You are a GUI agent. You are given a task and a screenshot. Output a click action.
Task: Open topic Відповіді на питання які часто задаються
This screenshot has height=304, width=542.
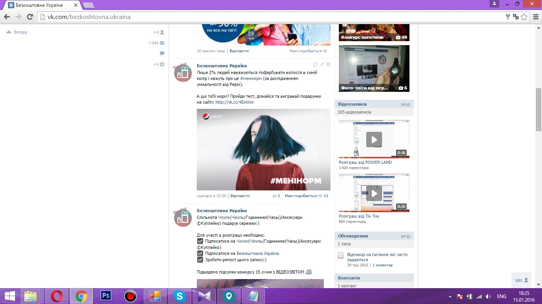[377, 257]
